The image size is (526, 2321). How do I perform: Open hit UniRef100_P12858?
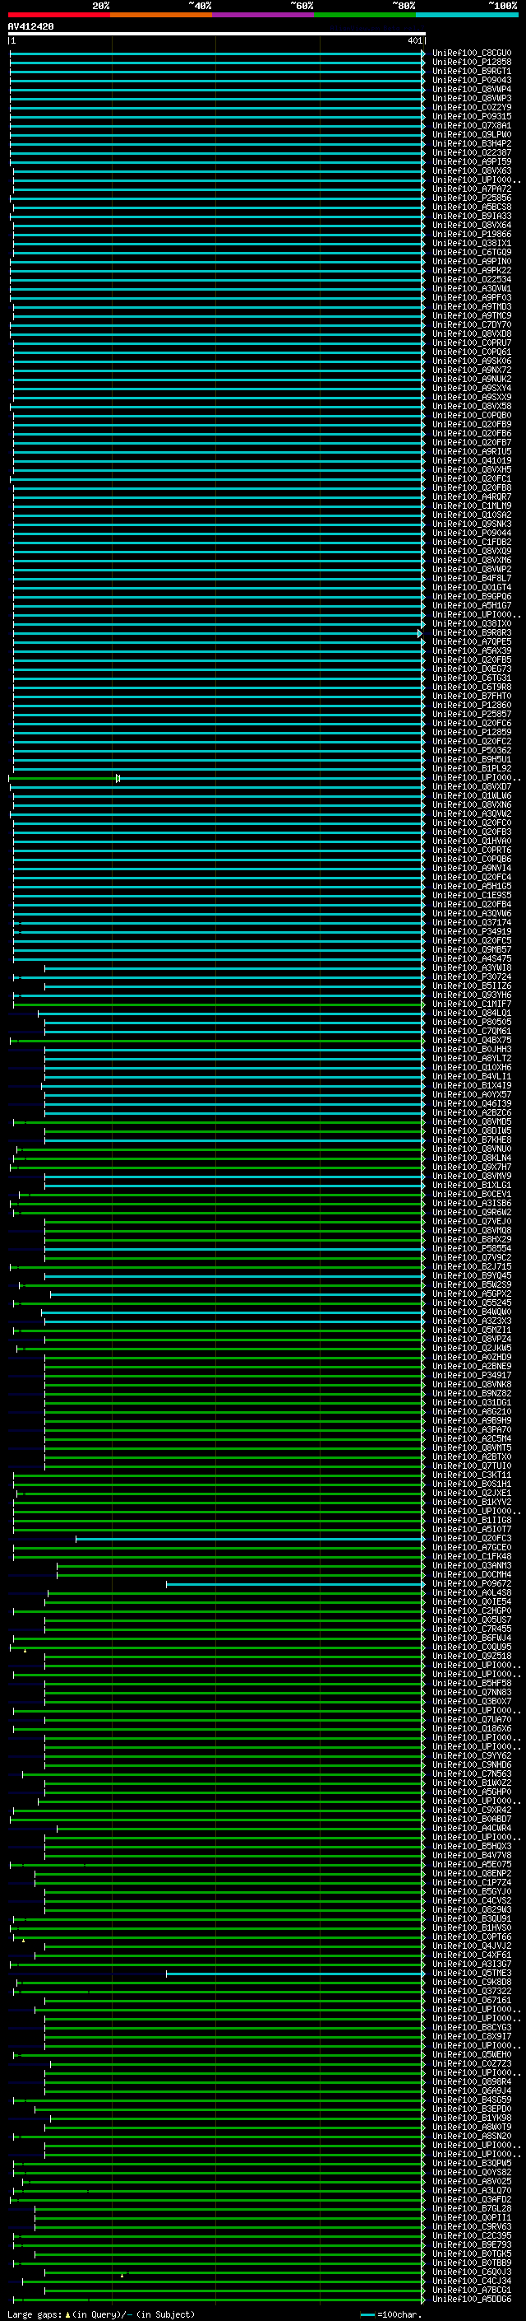point(471,63)
